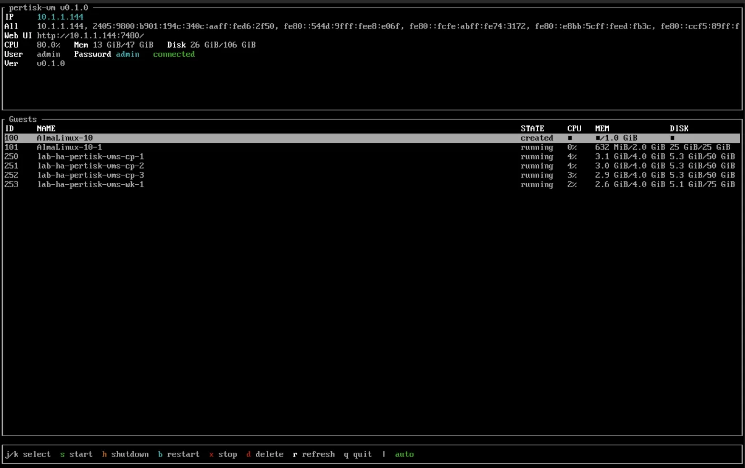Click the green 'connected' status
Viewport: 745px width, 468px height.
(174, 54)
